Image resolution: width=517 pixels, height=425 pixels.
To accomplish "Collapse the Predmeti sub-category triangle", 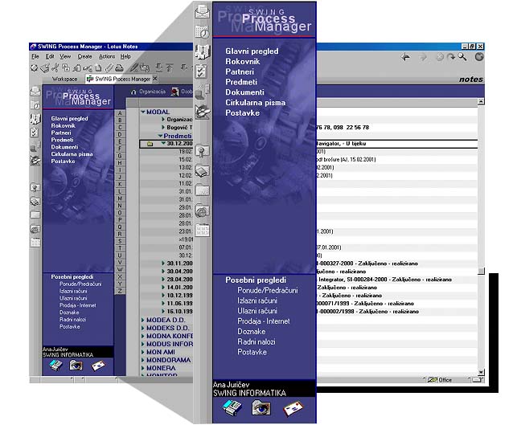I will [160, 136].
